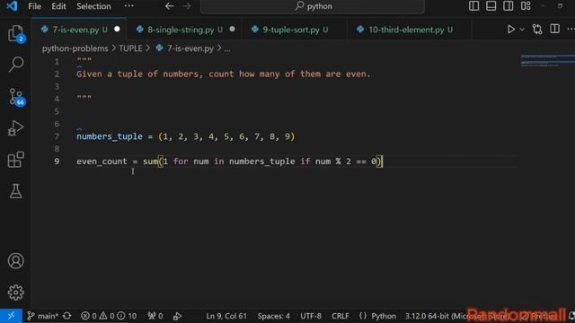This screenshot has height=323, width=575.
Task: Open the Explorer view
Action: tap(16, 34)
